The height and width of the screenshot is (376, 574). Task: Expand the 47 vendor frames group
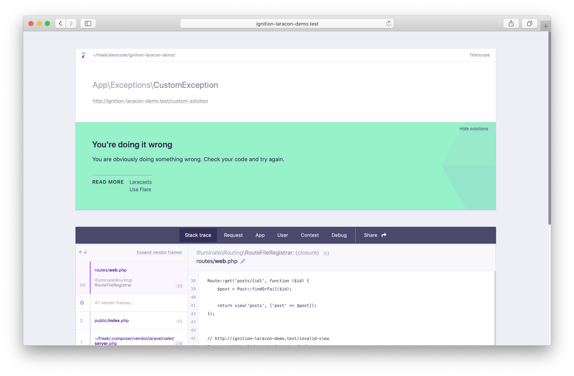[114, 303]
